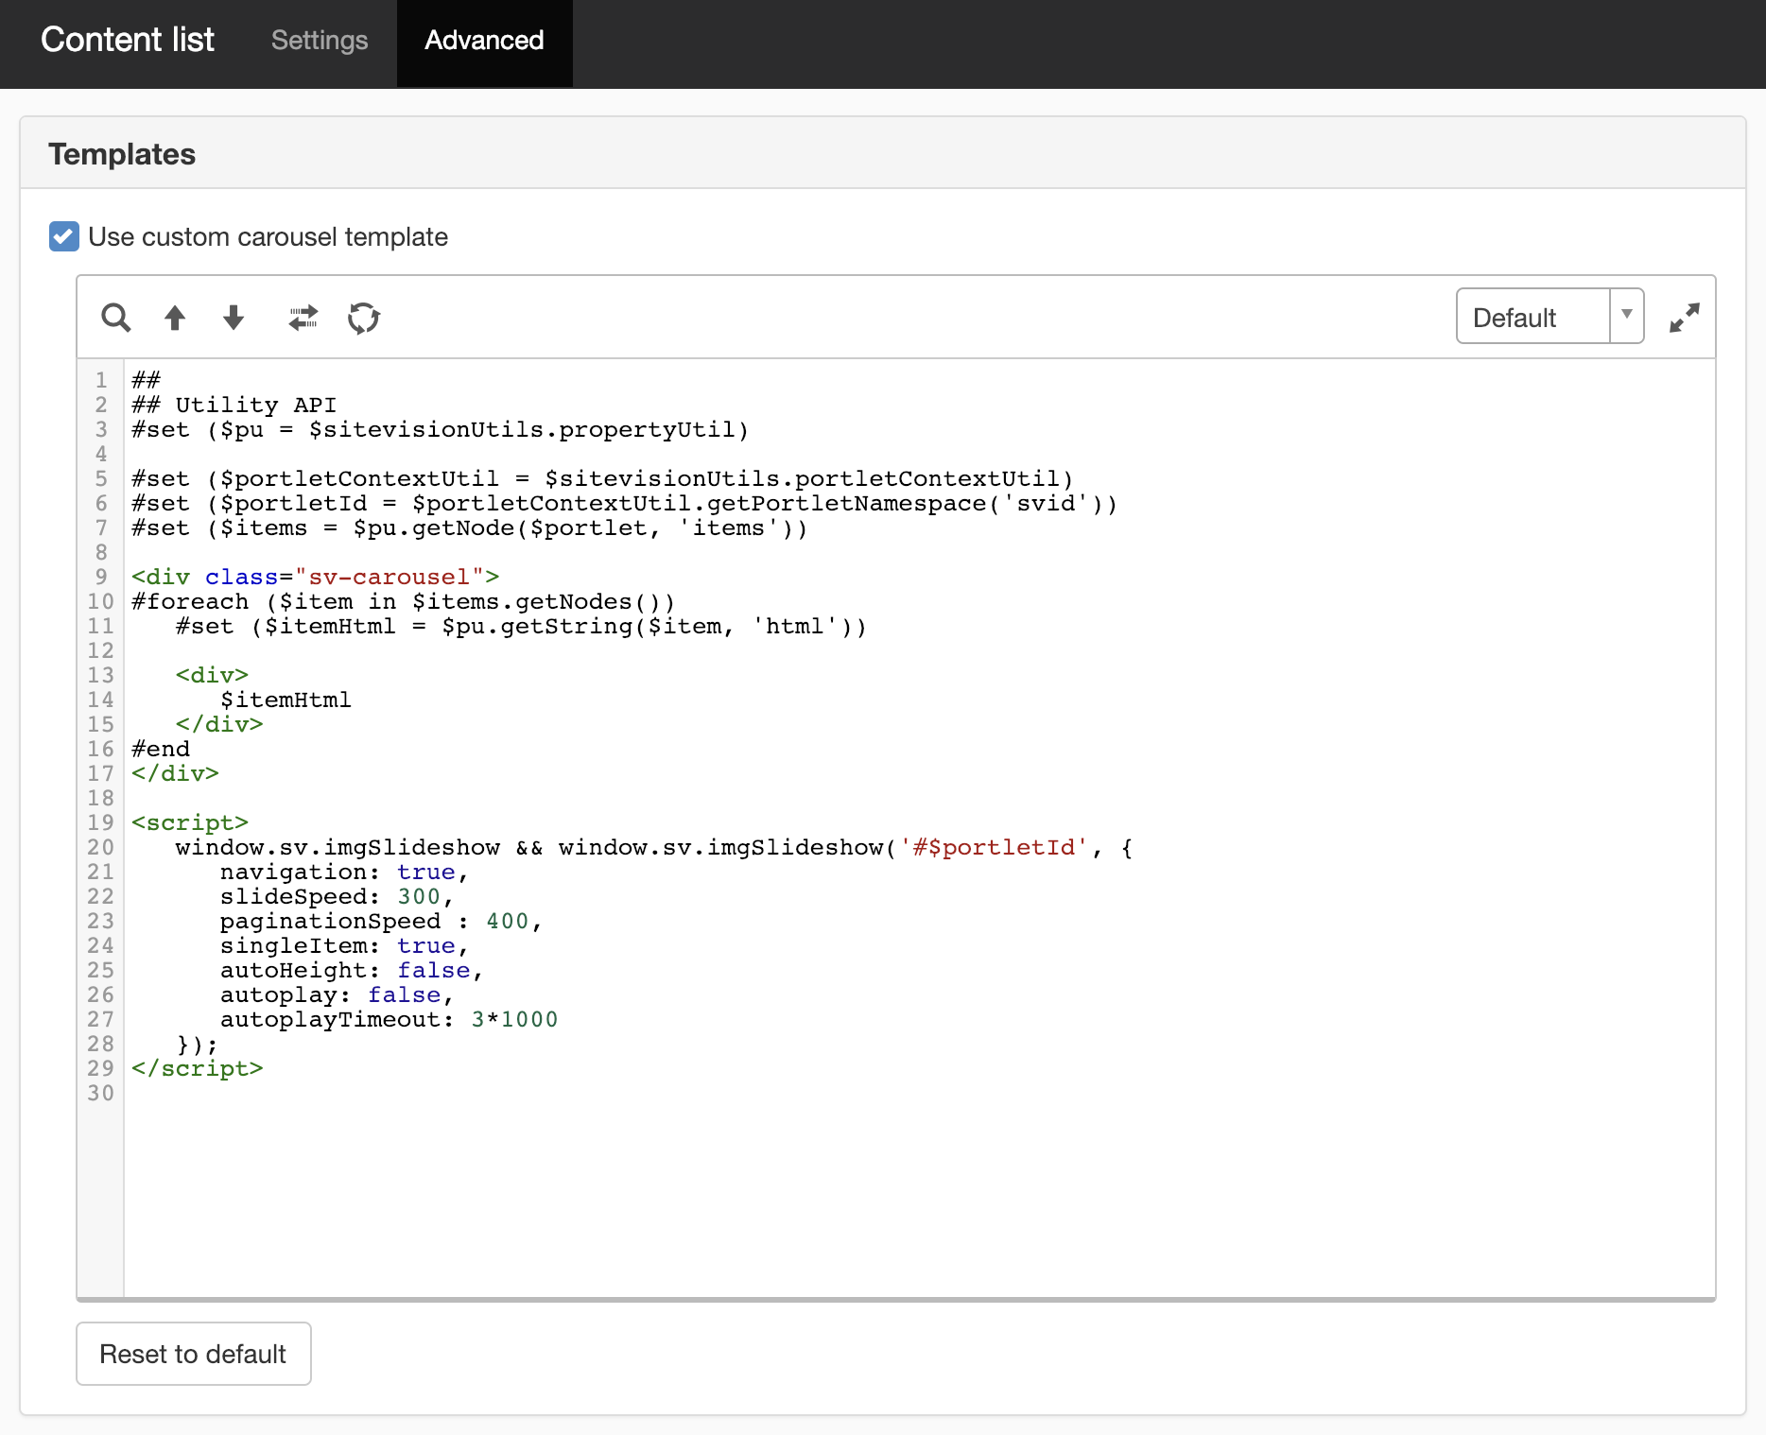The image size is (1766, 1435).
Task: Jump to previous match with up arrow
Action: 175,318
